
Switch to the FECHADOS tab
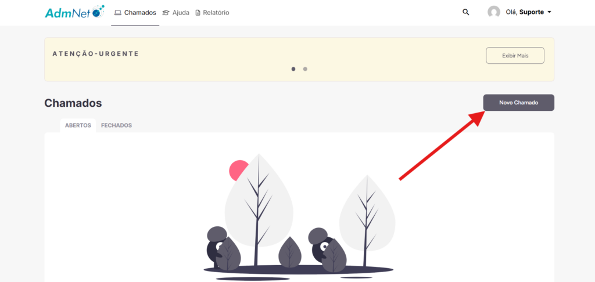pos(116,125)
